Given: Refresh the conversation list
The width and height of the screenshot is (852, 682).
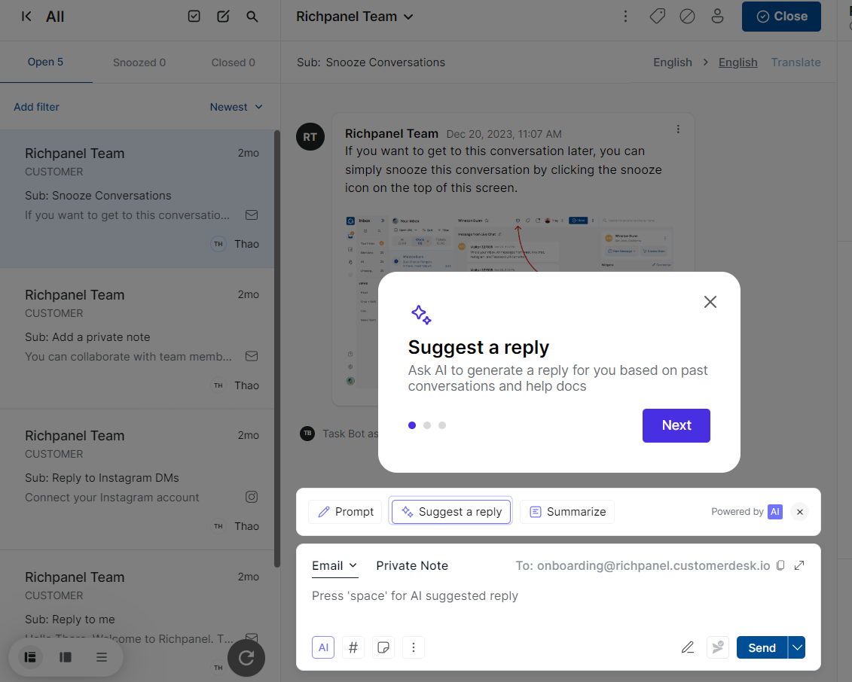Looking at the screenshot, I should coord(246,658).
